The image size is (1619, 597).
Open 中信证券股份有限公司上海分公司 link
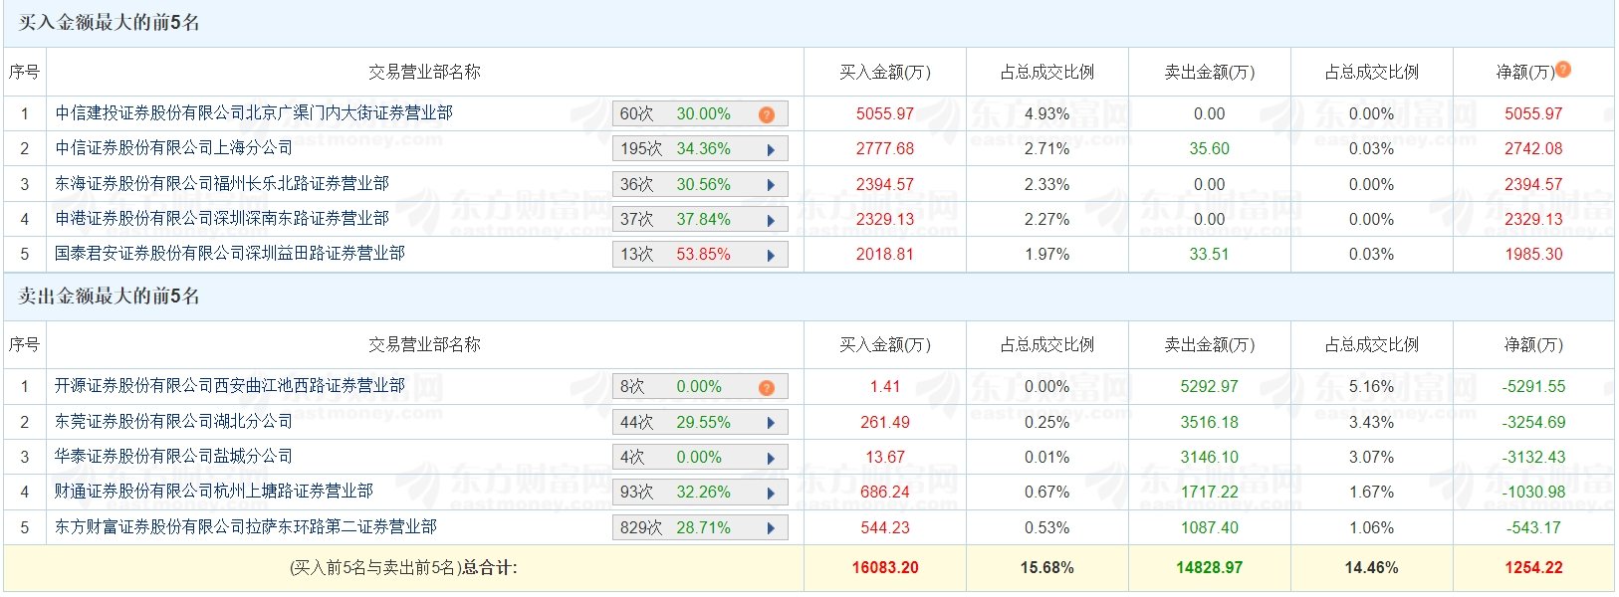tap(174, 148)
